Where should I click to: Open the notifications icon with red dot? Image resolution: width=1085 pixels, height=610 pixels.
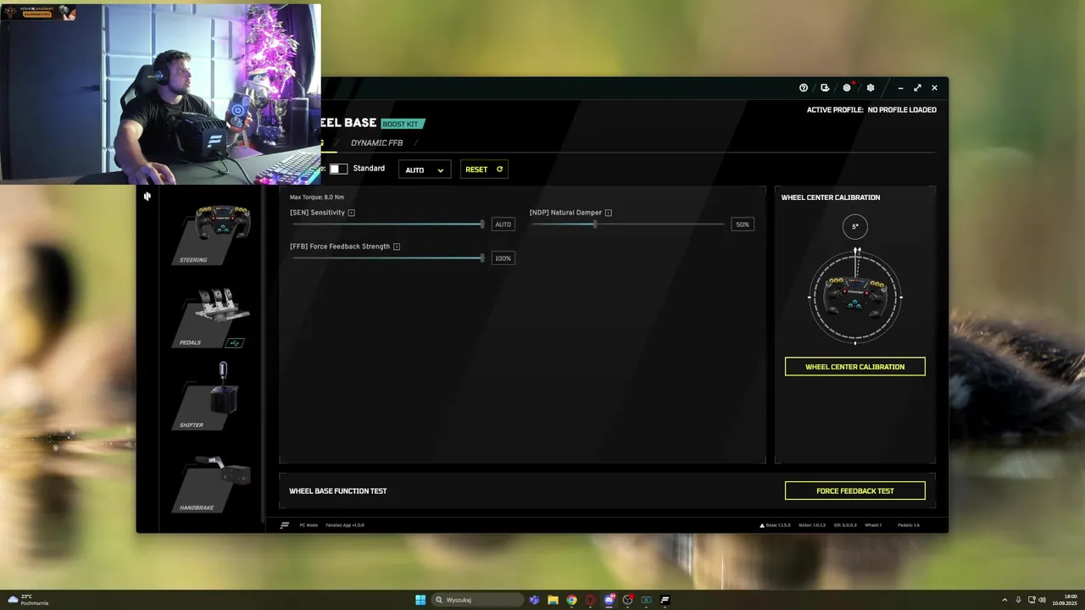(847, 88)
